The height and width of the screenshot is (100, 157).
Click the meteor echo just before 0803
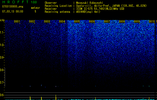tap(41, 85)
